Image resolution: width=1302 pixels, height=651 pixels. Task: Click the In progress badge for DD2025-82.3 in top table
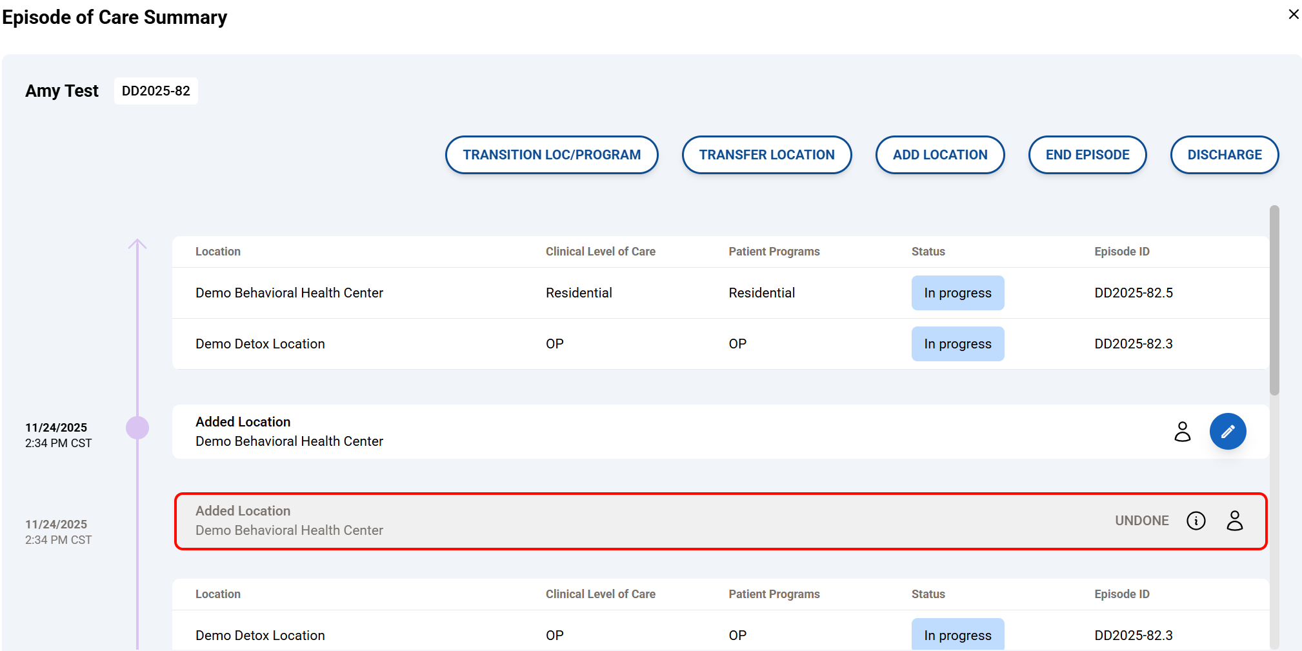coord(957,344)
